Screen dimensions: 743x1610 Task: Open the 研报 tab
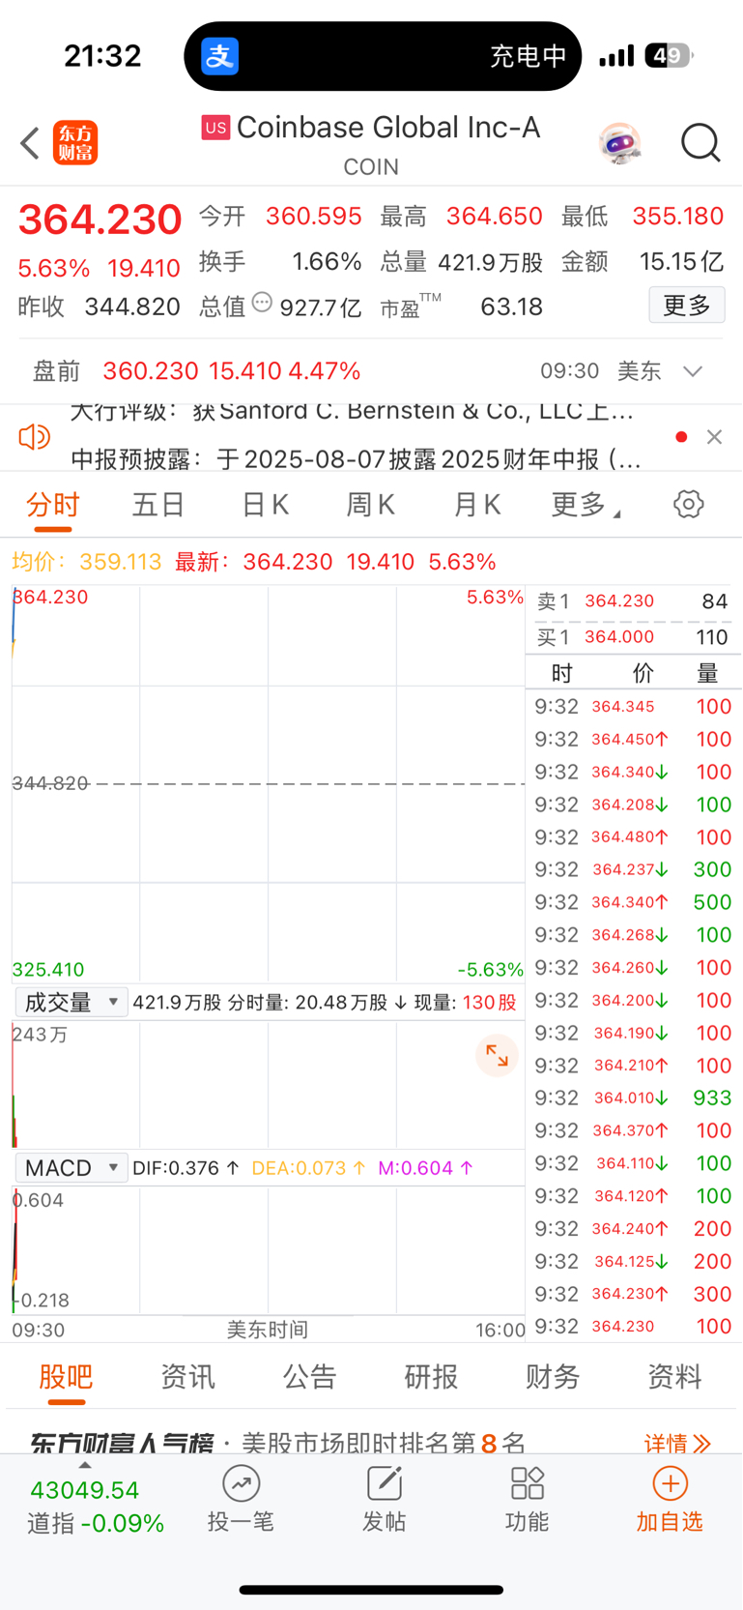point(431,1376)
